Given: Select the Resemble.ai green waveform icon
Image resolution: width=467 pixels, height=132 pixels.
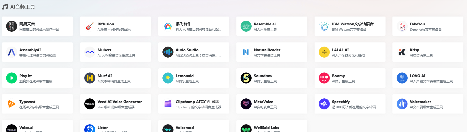Looking at the screenshot, I should pyautogui.click(x=246, y=26).
